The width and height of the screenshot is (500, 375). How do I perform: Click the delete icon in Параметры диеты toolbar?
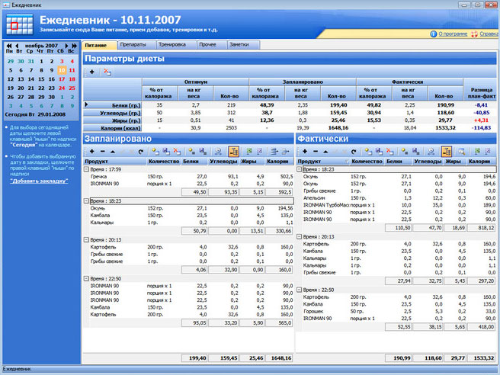tap(107, 72)
